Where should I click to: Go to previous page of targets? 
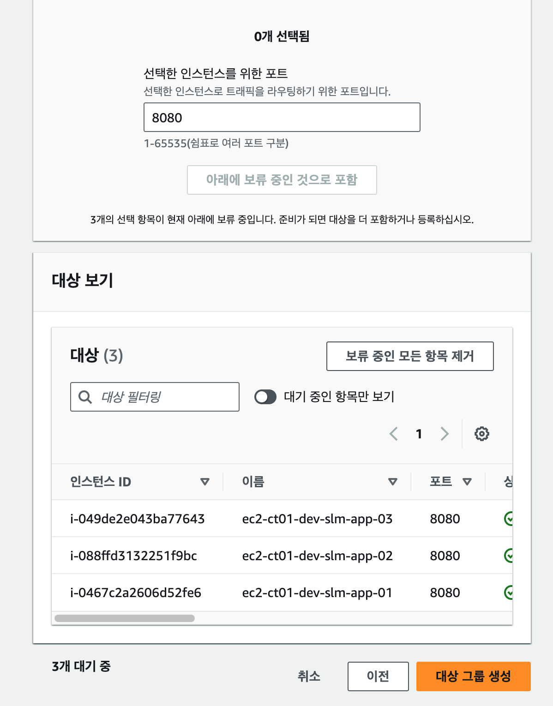coord(393,434)
